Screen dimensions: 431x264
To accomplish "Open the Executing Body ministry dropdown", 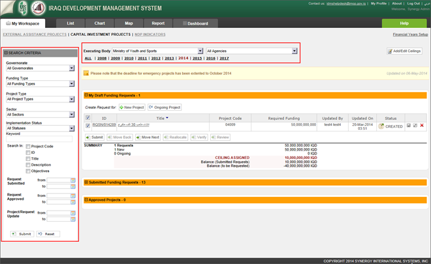I will click(x=157, y=51).
